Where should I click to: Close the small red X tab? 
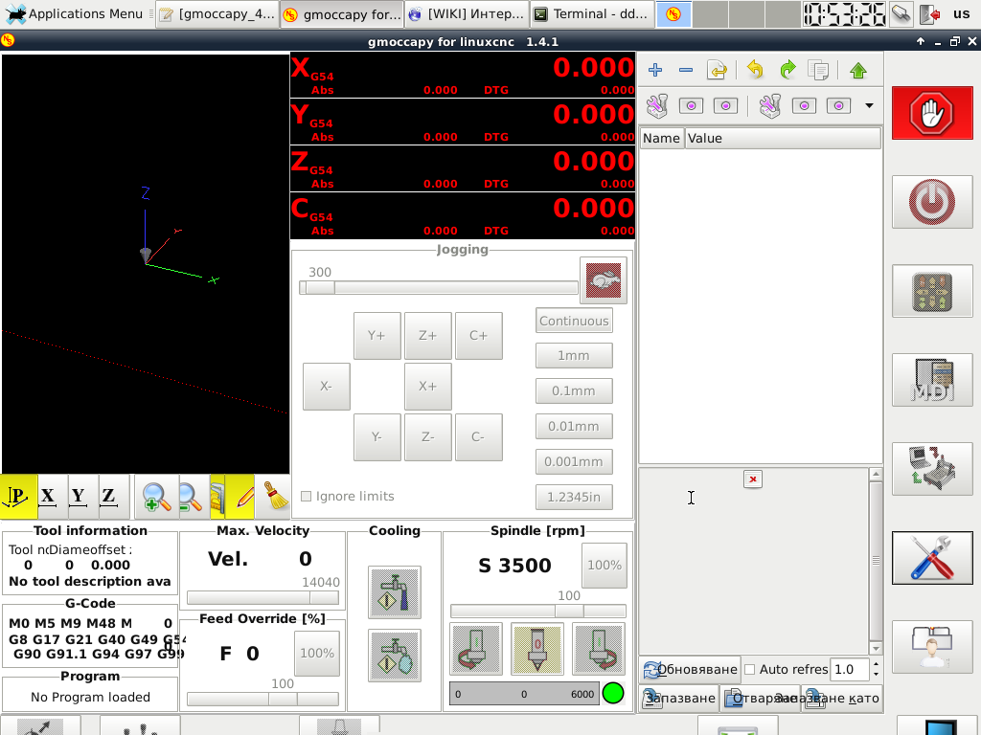click(x=753, y=479)
